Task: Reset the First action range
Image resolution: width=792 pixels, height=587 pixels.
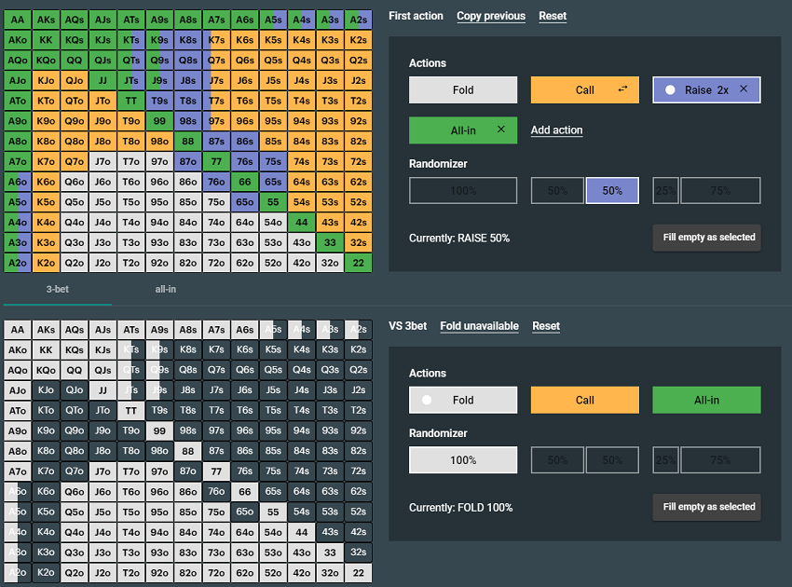Action: (553, 16)
